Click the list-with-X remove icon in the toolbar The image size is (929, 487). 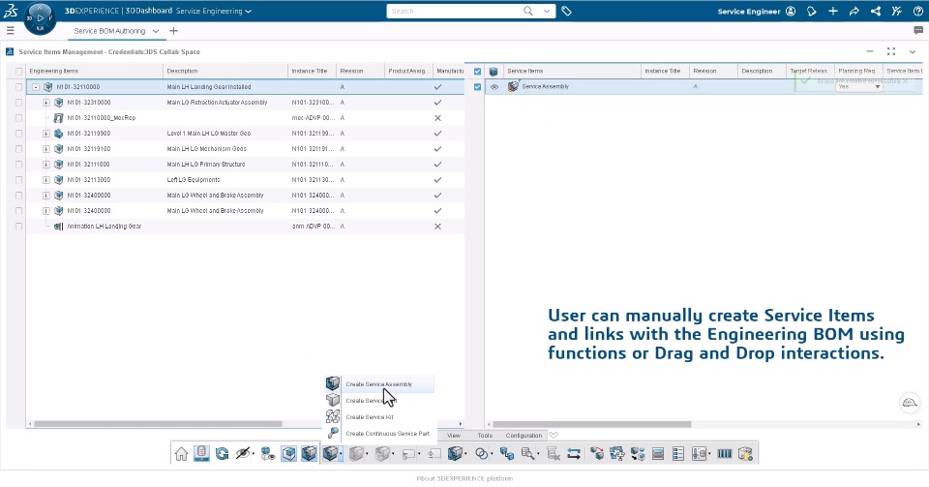click(554, 454)
